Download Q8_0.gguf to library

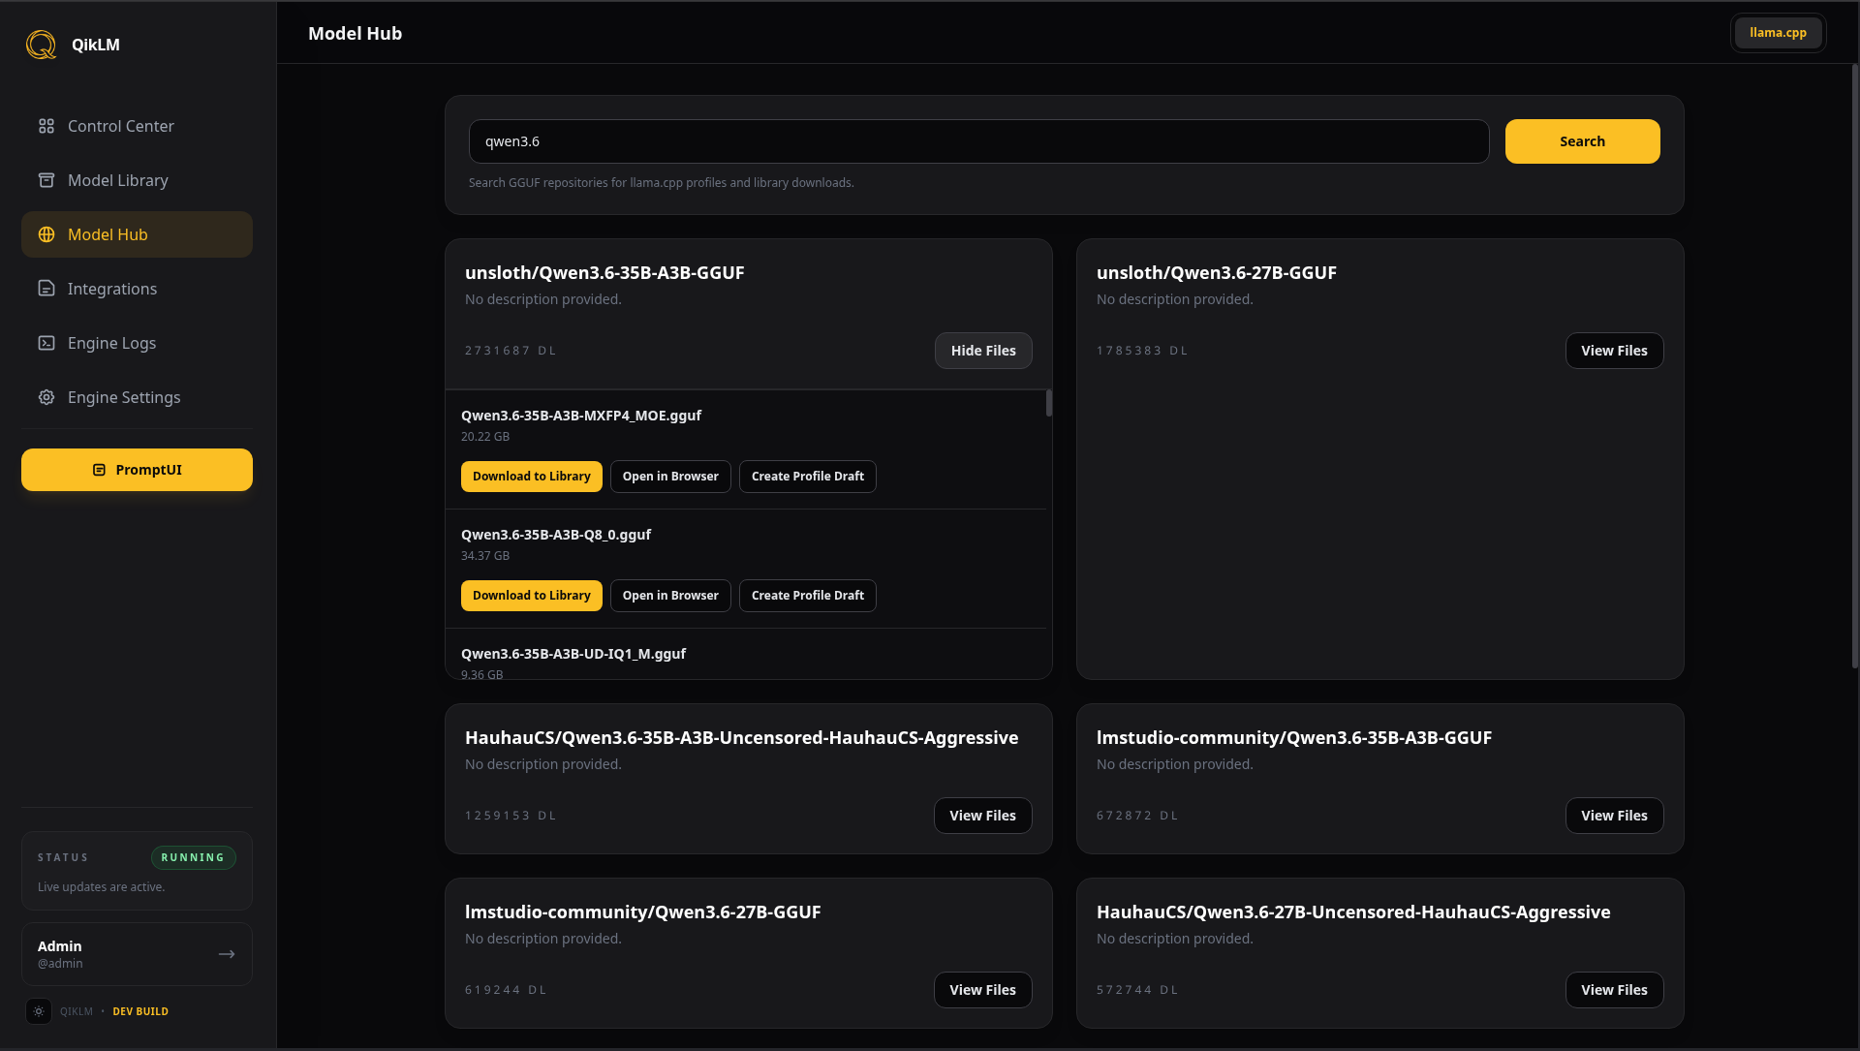532,596
